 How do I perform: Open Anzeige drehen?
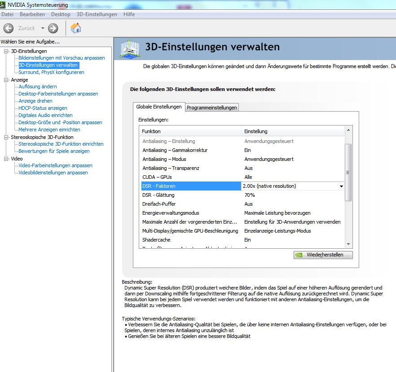[35, 101]
